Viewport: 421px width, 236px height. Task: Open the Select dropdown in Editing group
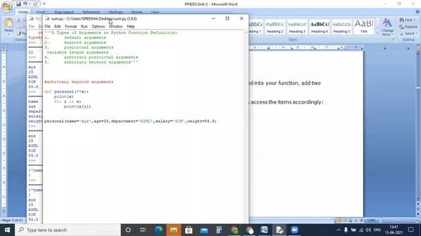(x=408, y=33)
